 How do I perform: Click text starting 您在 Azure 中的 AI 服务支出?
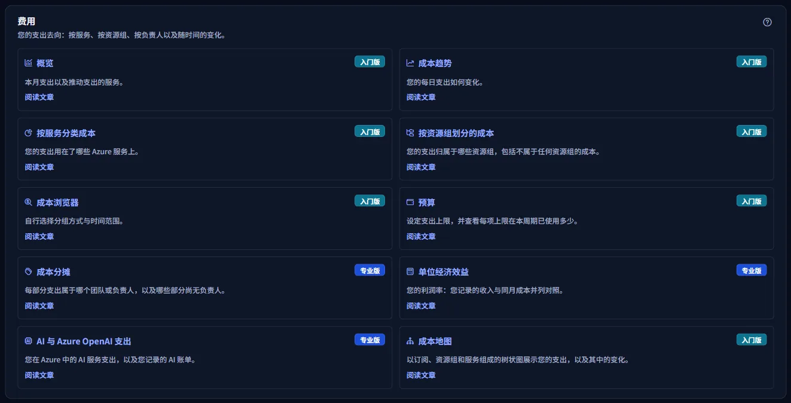pos(111,360)
